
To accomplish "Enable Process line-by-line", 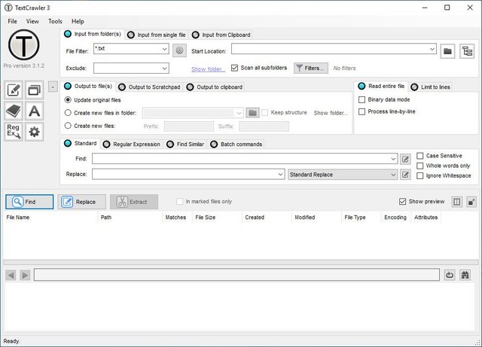I will click(x=362, y=111).
